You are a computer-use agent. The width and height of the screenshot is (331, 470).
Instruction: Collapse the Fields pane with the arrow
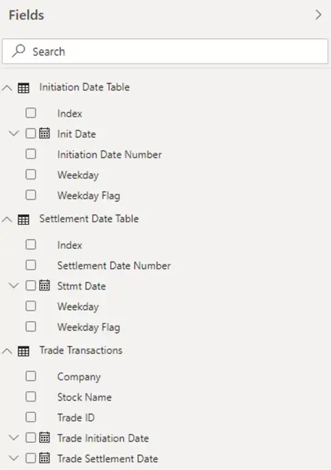click(x=318, y=15)
